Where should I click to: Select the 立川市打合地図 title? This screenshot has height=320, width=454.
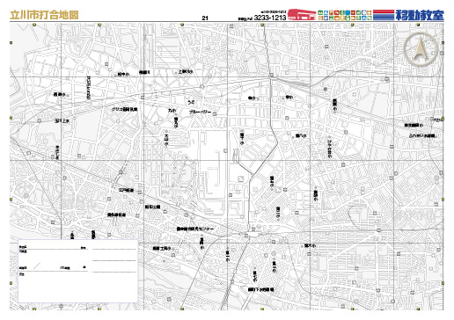pyautogui.click(x=44, y=15)
